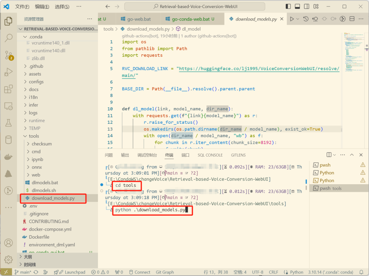Open the editor's more actions ellipsis
The image size is (369, 276).
coord(361,19)
